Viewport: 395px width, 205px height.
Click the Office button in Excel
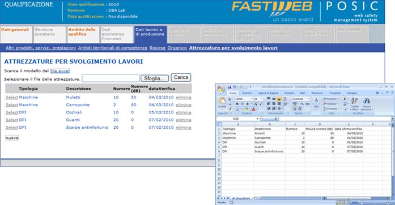(221, 89)
